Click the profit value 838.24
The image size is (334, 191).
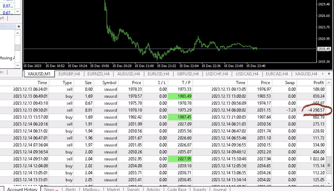(318, 96)
